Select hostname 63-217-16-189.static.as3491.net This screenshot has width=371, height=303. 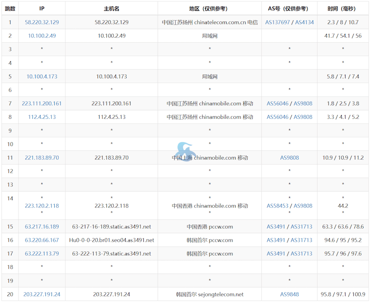pyautogui.click(x=111, y=226)
